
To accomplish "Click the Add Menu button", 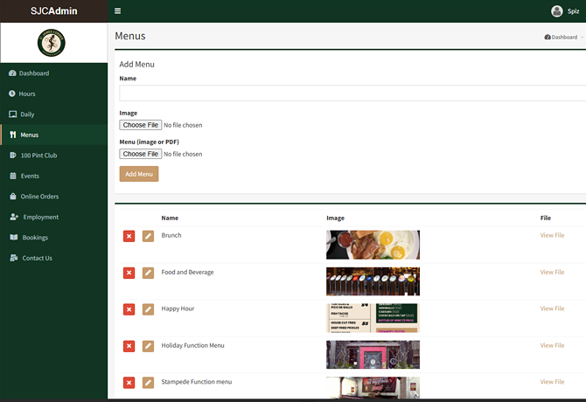I will (x=139, y=174).
